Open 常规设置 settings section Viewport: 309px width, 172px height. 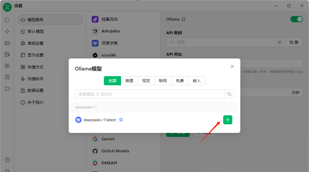point(50,43)
